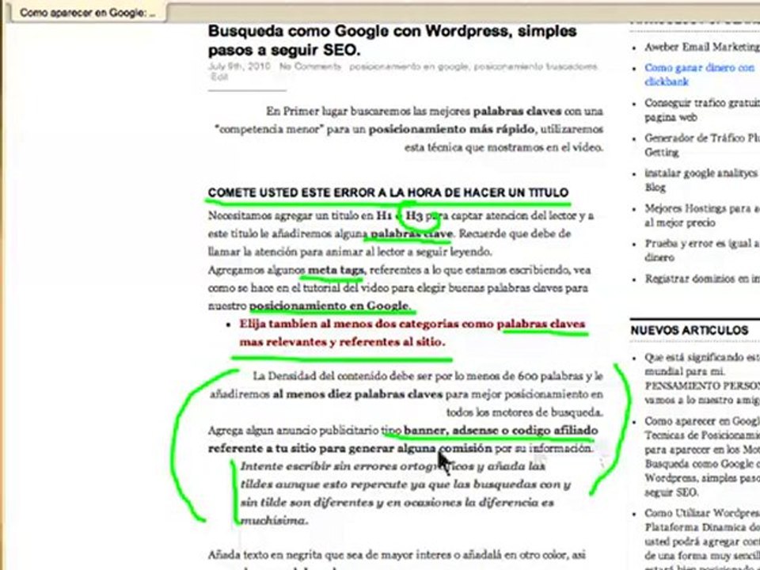The height and width of the screenshot is (570, 760).
Task: Open sidebar link 'Prueba y error es igual'
Action: click(702, 250)
